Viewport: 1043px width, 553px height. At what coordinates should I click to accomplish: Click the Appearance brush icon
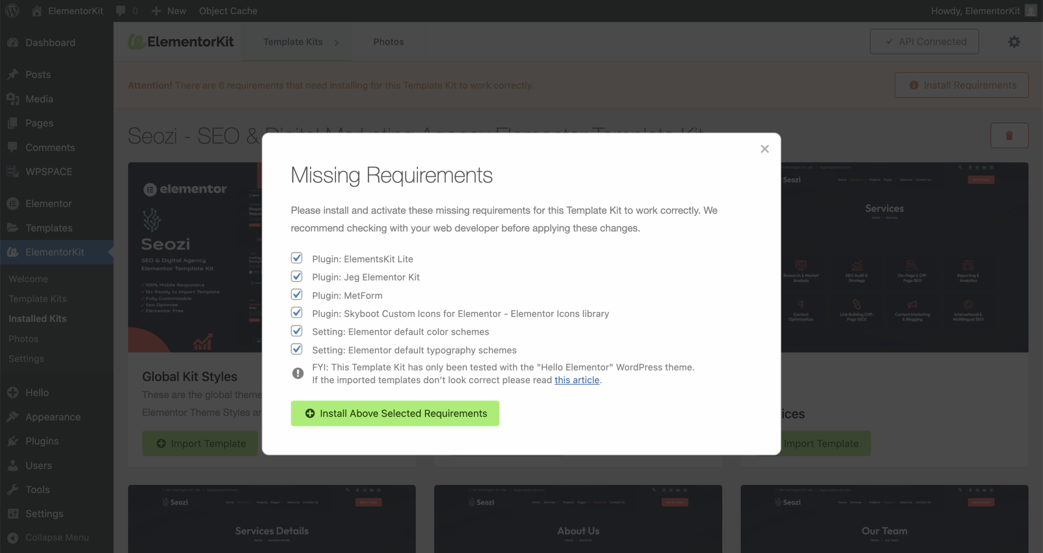pos(13,417)
